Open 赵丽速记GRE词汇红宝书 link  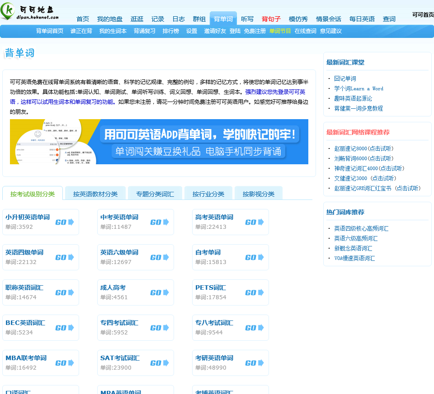pos(377,189)
